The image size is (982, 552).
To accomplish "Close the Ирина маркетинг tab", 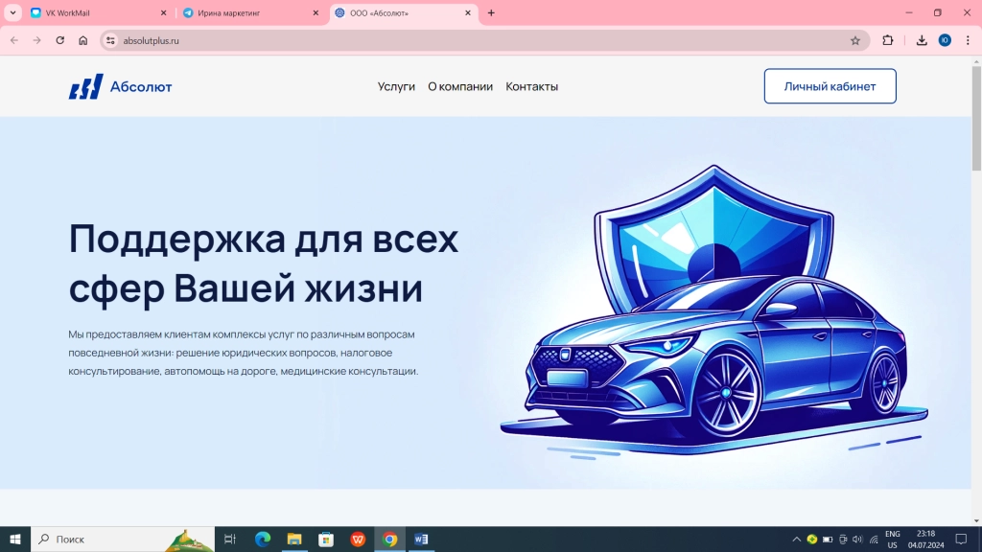I will point(316,12).
